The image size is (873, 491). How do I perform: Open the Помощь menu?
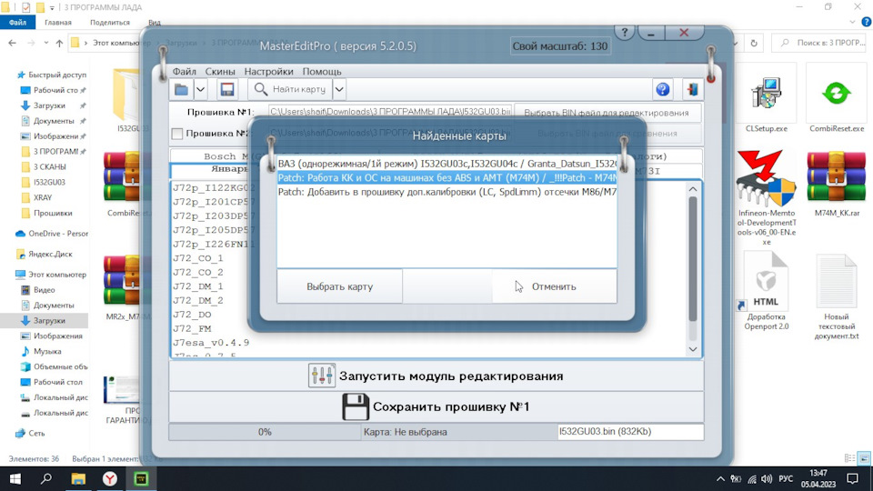point(322,71)
